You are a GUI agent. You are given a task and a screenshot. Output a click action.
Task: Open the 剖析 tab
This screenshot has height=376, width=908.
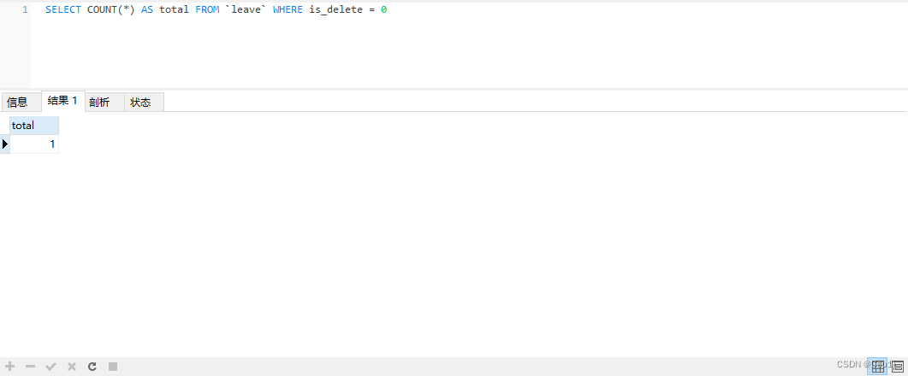click(104, 102)
